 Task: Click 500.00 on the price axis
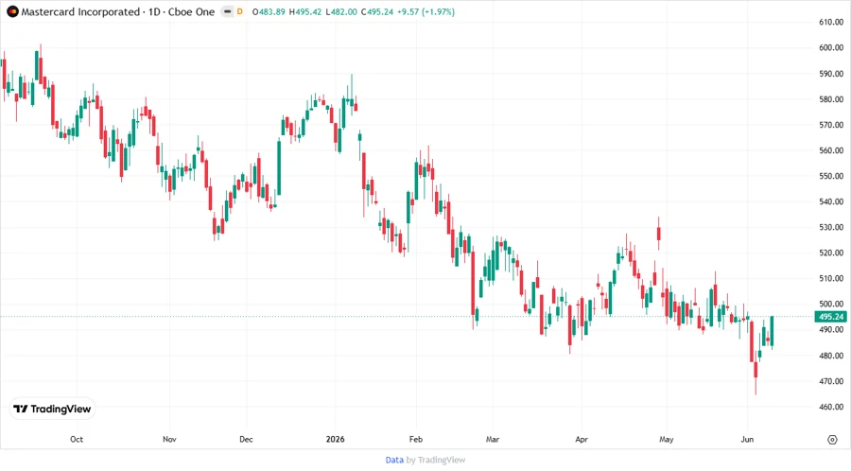[831, 305]
